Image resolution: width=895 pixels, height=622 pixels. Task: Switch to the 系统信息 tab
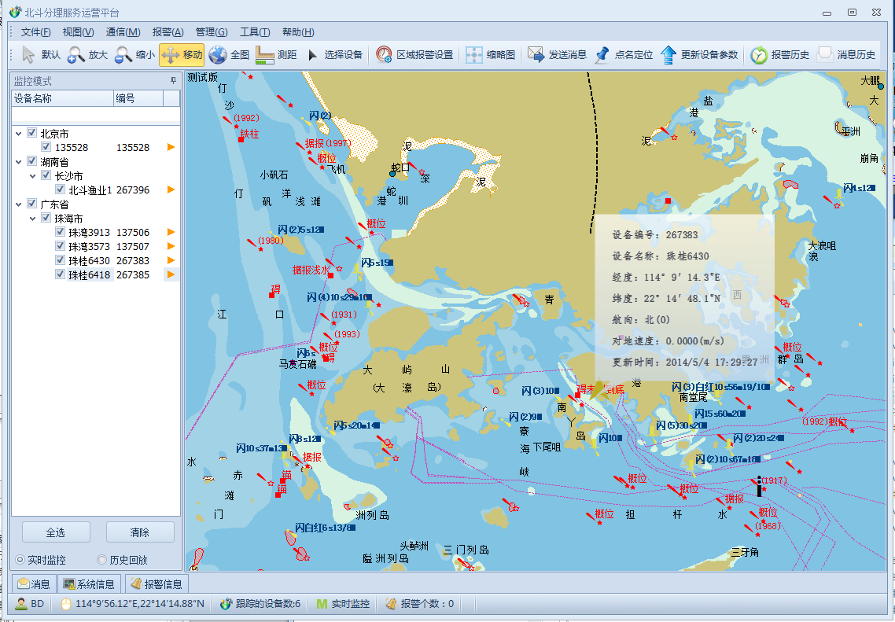pyautogui.click(x=89, y=584)
